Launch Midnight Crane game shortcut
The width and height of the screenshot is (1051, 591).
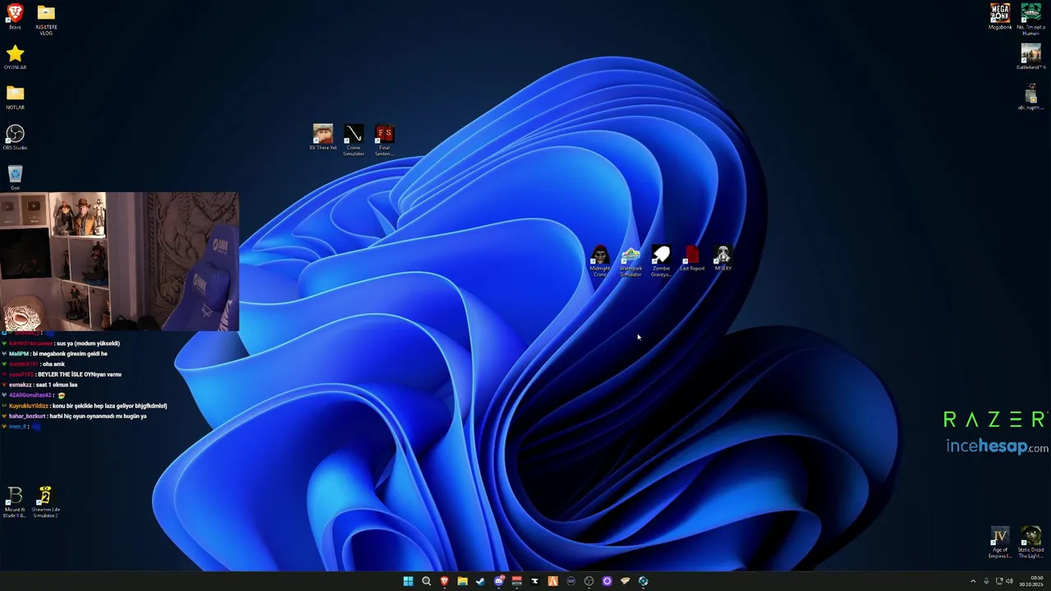[x=600, y=261]
